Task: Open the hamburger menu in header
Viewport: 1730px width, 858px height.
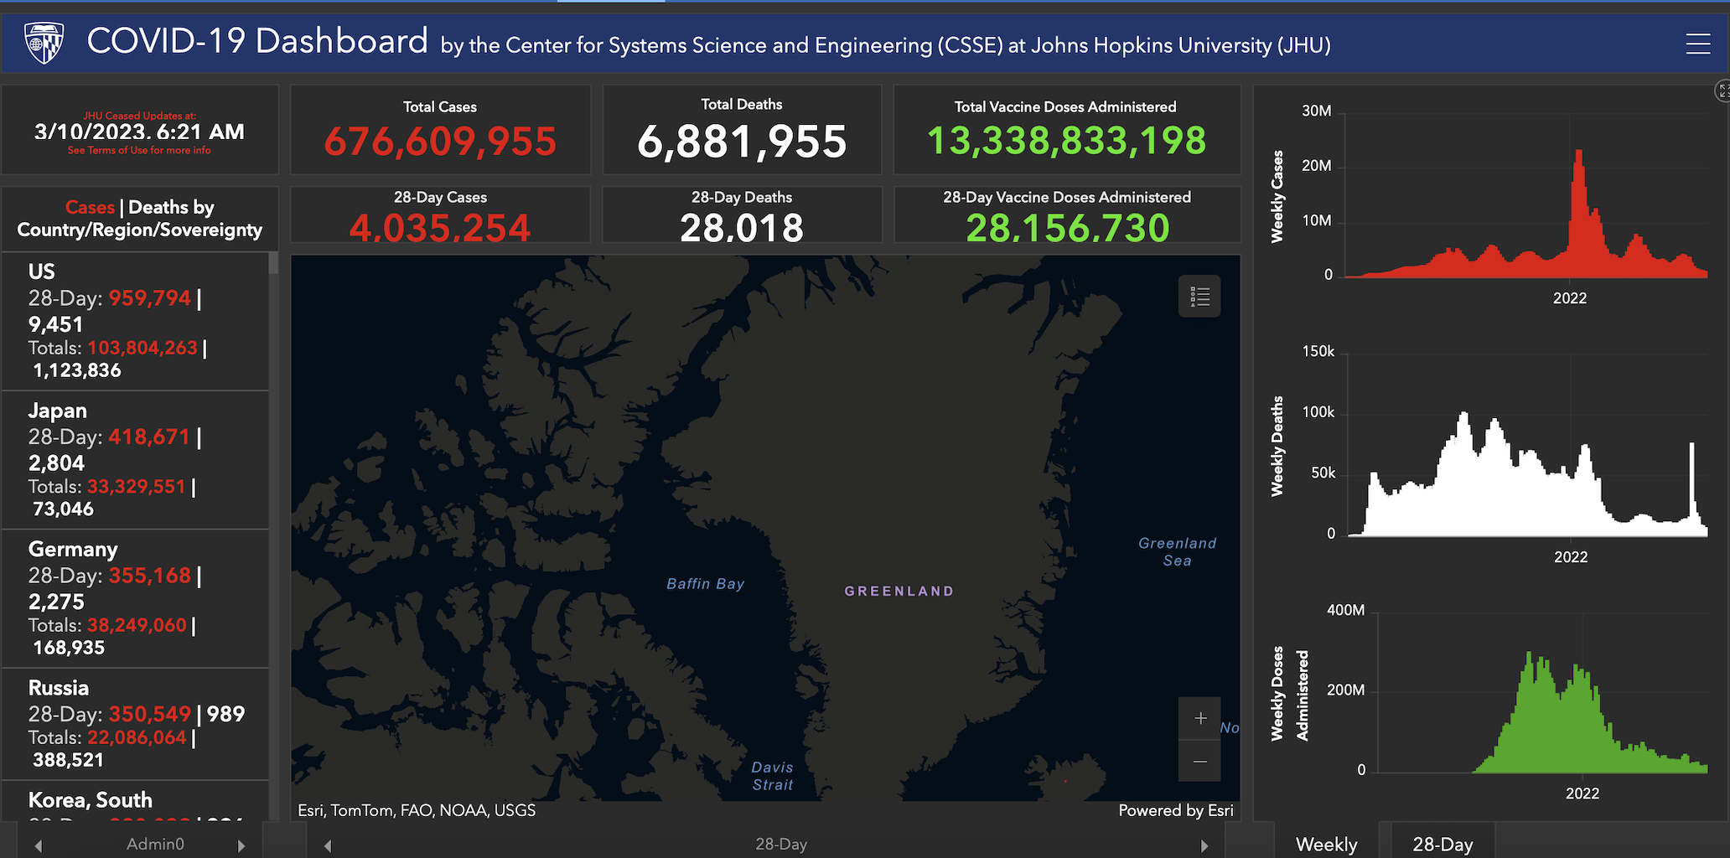Action: point(1697,44)
